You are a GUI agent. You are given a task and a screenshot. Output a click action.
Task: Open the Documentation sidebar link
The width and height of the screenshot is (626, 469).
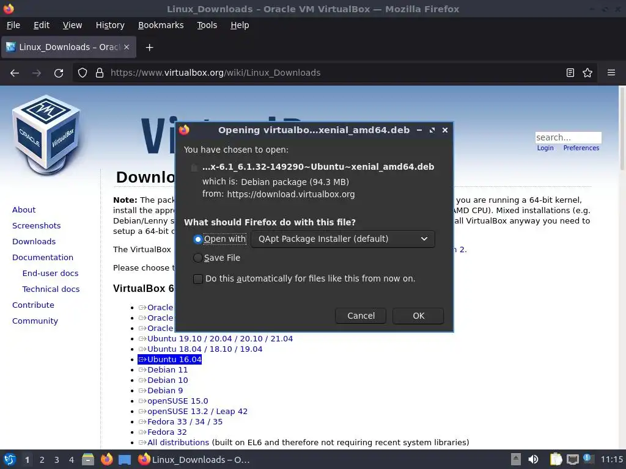[43, 258]
